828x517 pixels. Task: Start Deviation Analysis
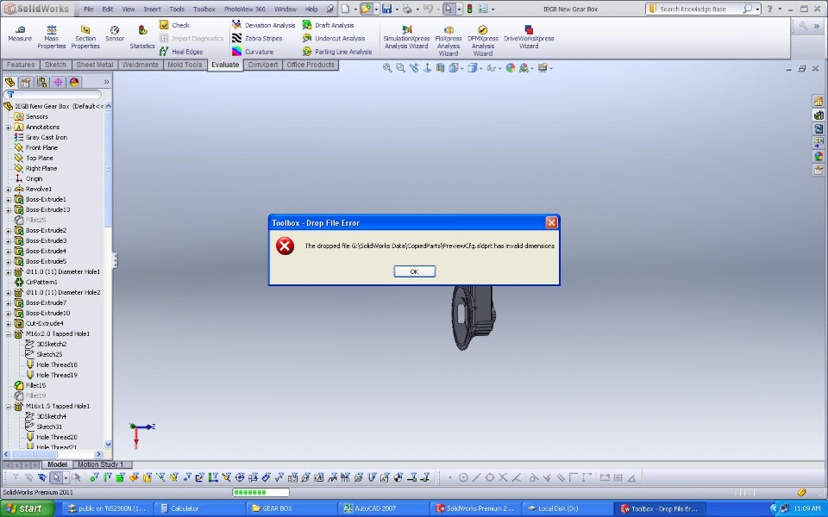[x=264, y=25]
